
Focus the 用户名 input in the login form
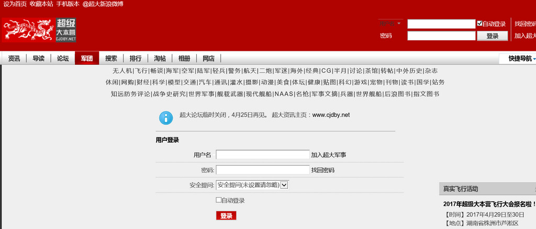click(x=263, y=155)
